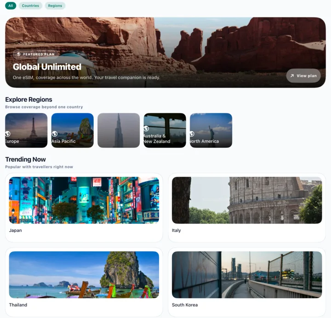Click the globe icon on North America card
Image resolution: width=331 pixels, height=318 pixels.
click(x=192, y=134)
